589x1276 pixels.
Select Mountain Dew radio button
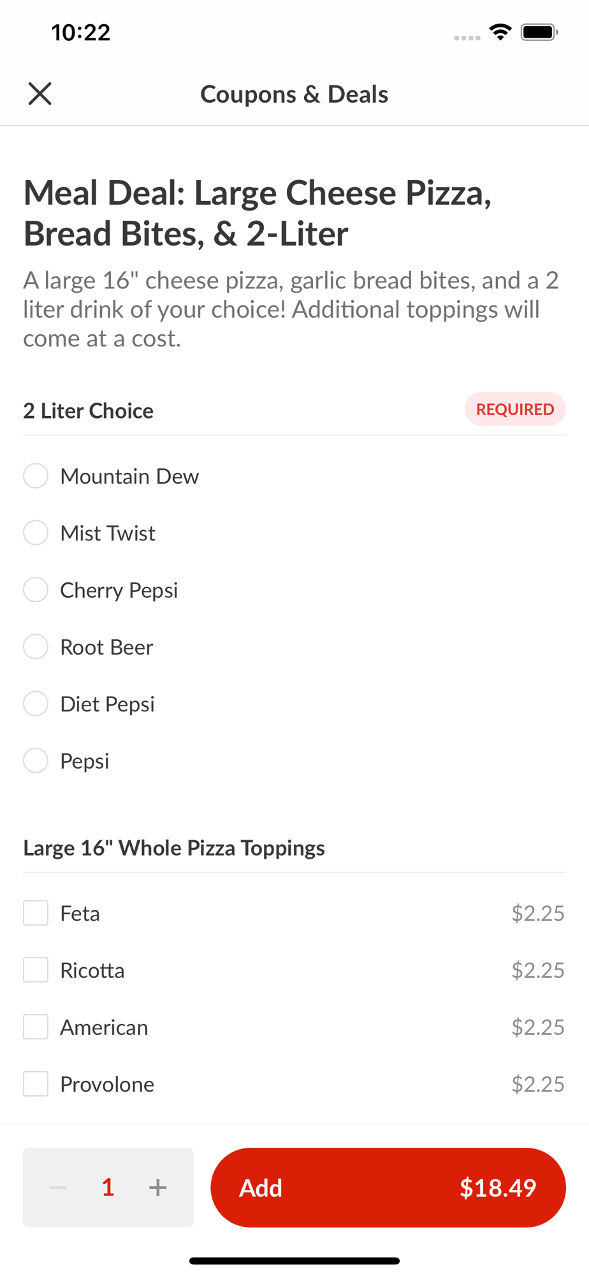pyautogui.click(x=36, y=476)
